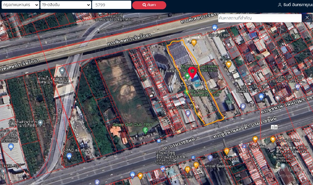Focus the ค้นหาสถานที่สำคัญ place search box
Viewport: 313px width, 185px height.
[260, 18]
